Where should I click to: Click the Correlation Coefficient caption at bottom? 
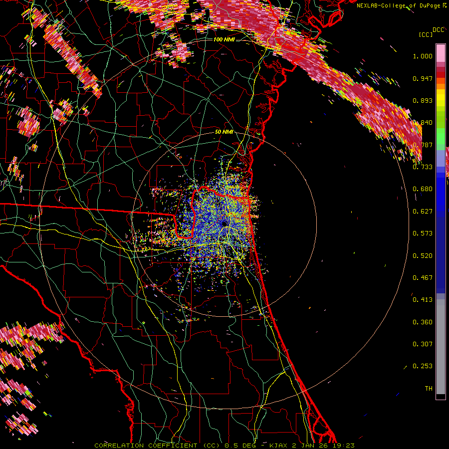pos(224,446)
